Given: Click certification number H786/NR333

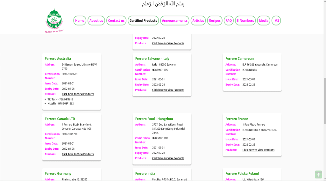Looking at the screenshot, I should click(250, 70).
